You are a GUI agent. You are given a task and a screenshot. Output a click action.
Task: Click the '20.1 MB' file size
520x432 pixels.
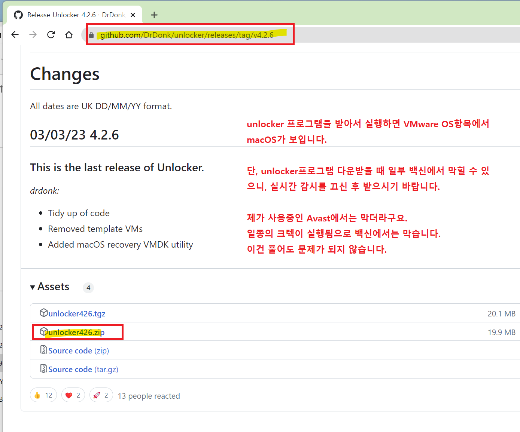(x=501, y=314)
